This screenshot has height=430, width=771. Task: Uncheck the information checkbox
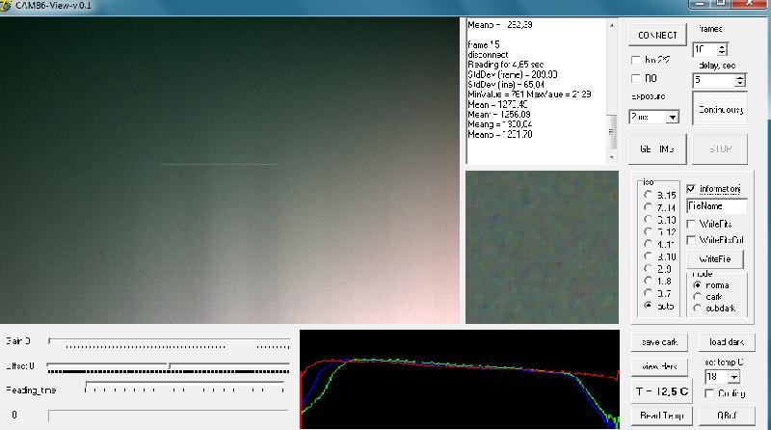(x=691, y=189)
